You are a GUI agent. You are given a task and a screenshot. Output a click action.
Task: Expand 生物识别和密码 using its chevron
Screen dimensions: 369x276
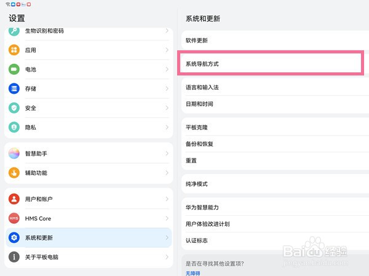click(x=167, y=31)
